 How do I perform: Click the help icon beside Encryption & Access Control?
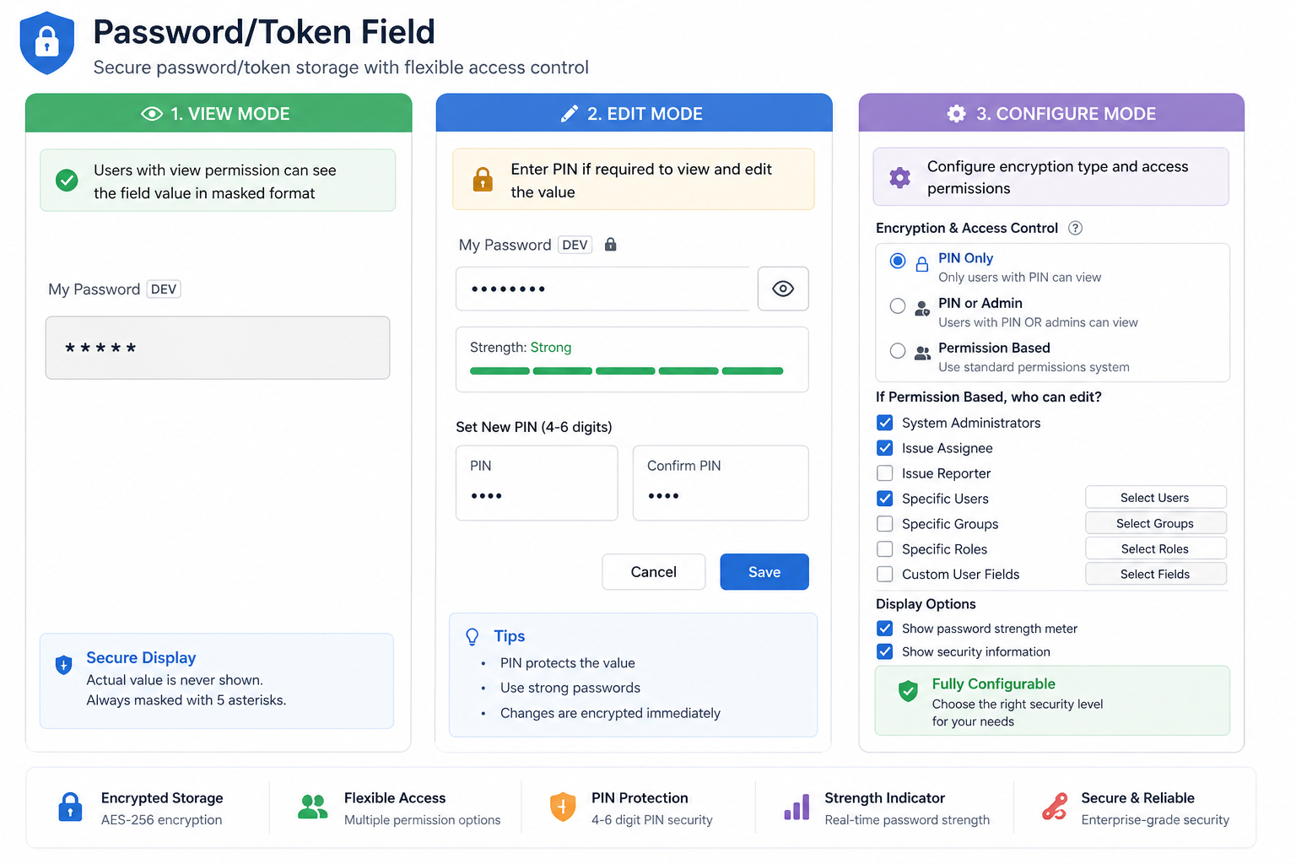1075,228
